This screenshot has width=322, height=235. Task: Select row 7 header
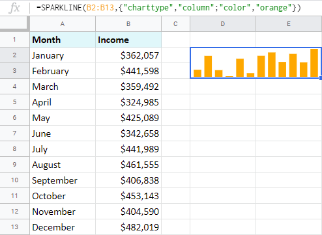[x=14, y=133]
